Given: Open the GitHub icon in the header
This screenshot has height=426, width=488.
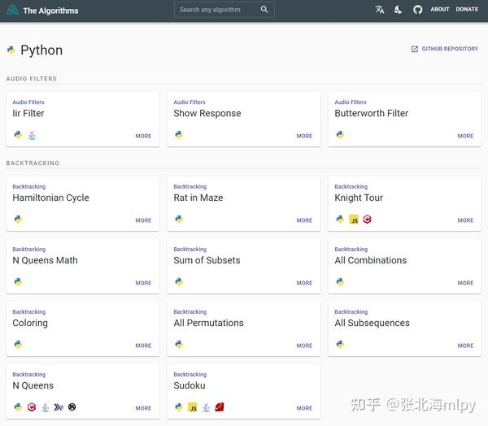Looking at the screenshot, I should click(x=417, y=10).
